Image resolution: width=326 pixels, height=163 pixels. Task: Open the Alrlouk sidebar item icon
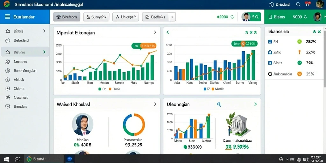tap(8, 79)
